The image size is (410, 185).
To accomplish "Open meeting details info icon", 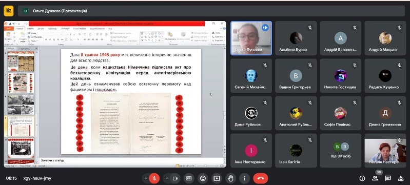I will tap(362, 178).
